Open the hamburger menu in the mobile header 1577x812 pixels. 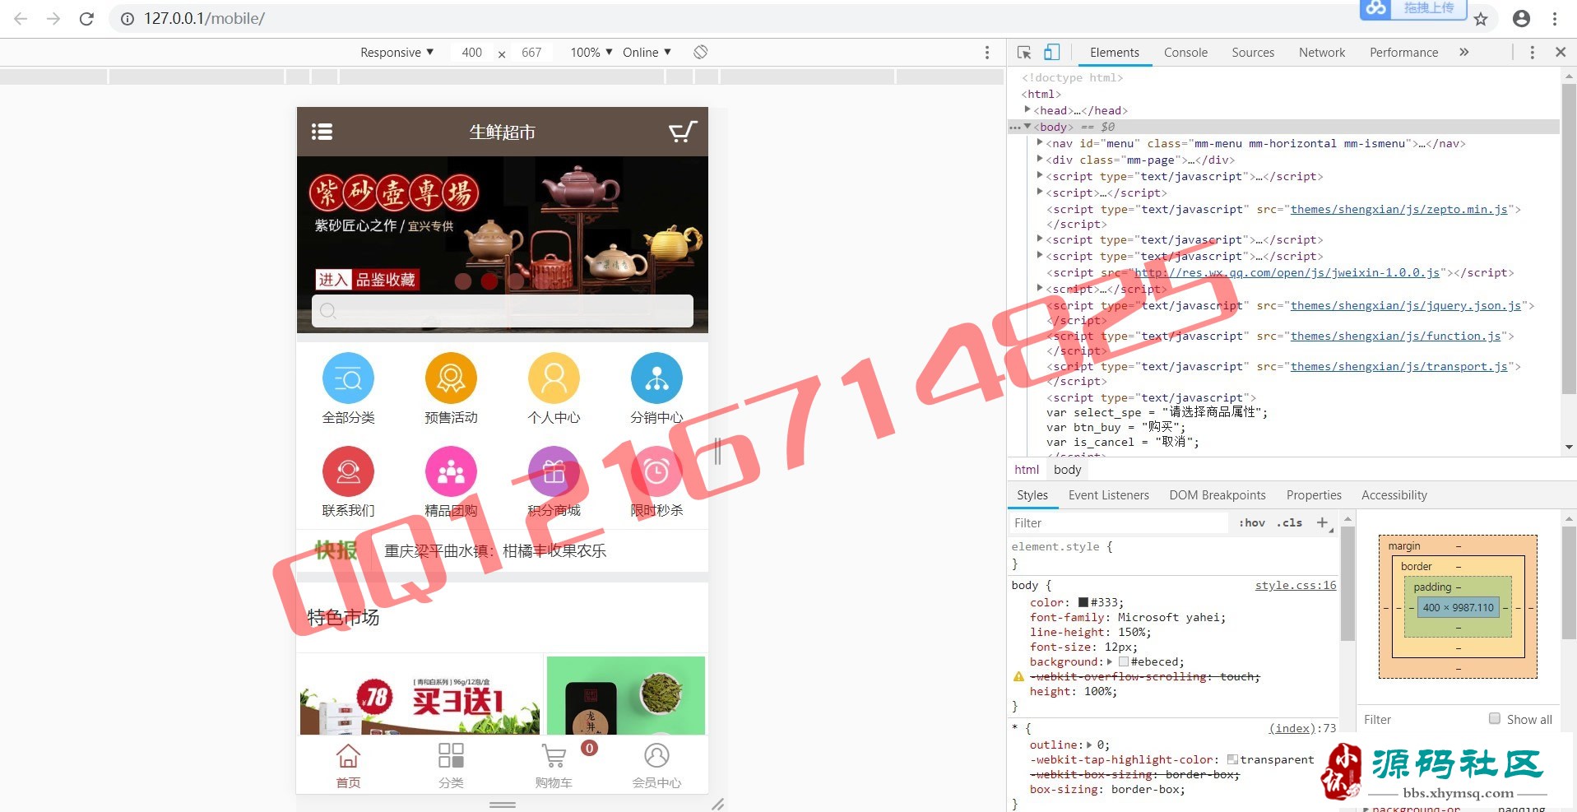[x=322, y=132]
